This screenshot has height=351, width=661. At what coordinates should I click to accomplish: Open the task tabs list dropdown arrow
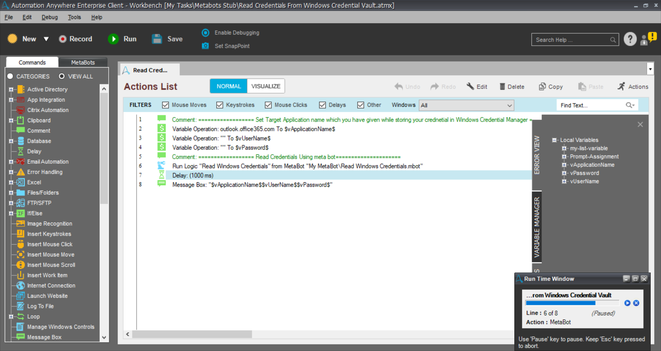coord(650,69)
